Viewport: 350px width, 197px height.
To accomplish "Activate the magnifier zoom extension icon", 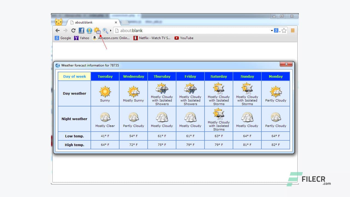I will tap(105, 31).
